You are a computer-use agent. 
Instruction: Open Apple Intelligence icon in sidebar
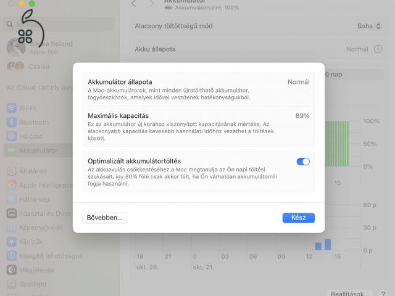(x=12, y=185)
